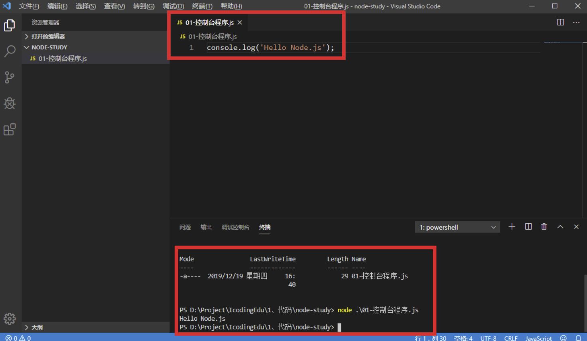Viewport: 587px width, 341px height.
Task: Click the feedback smiley in status bar
Action: 563,338
